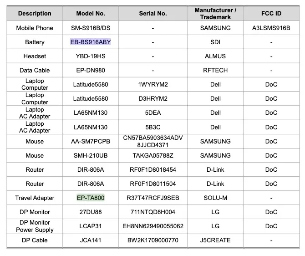Viewport: 305px width, 256px height.
Task: Select the Model No. column header
Action: pos(91,14)
